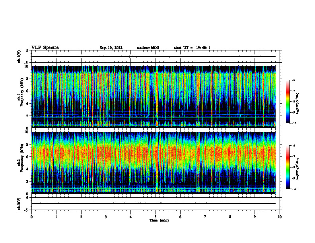315x243 pixels.
Task: Click the 'ch.2 Frequency (kHz)' axis label
Action: (21, 158)
